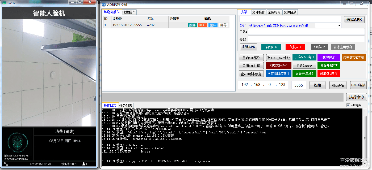The height and width of the screenshot is (170, 372).
Task: Click the port number field showing 5555
Action: pos(299,85)
